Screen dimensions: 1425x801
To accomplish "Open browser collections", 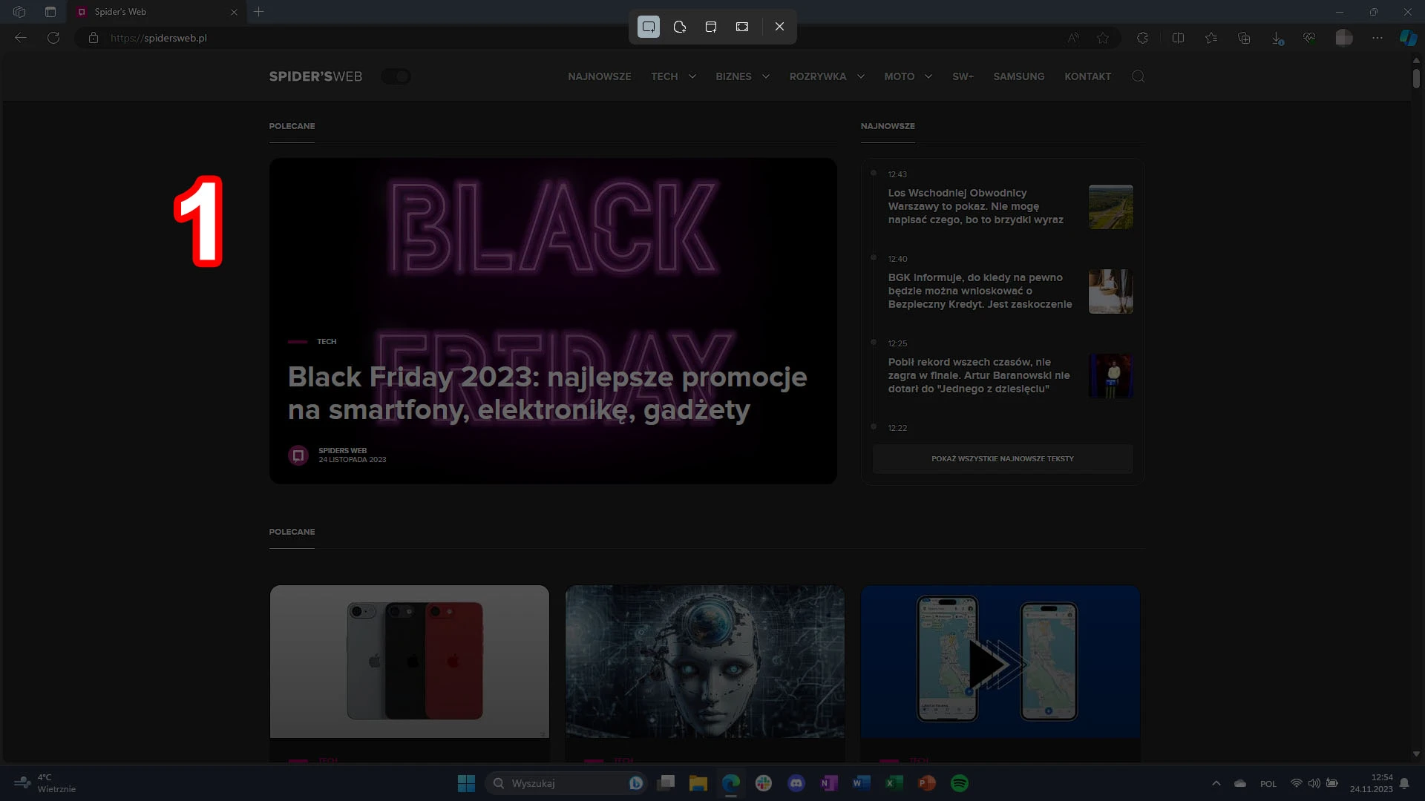I will pos(1245,38).
